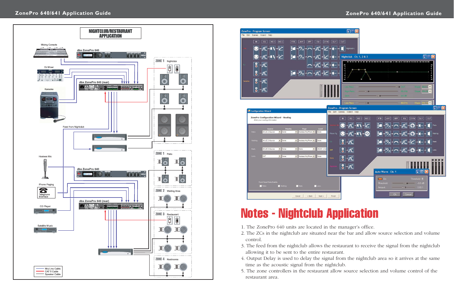The height and width of the screenshot is (293, 454).
Task: Select the DJ row first RCA input
Action: pos(256,65)
